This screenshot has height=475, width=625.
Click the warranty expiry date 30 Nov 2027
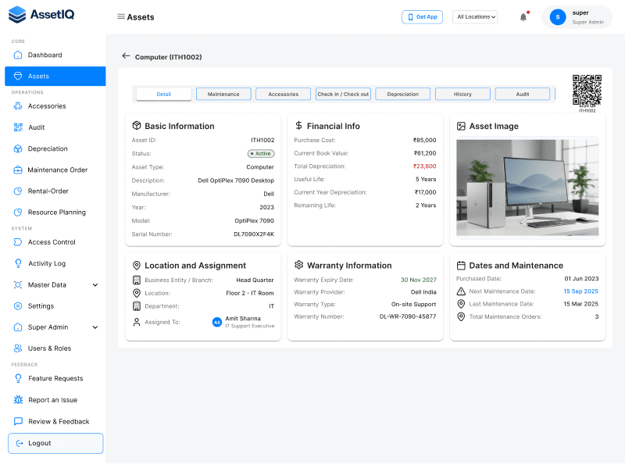pyautogui.click(x=418, y=280)
